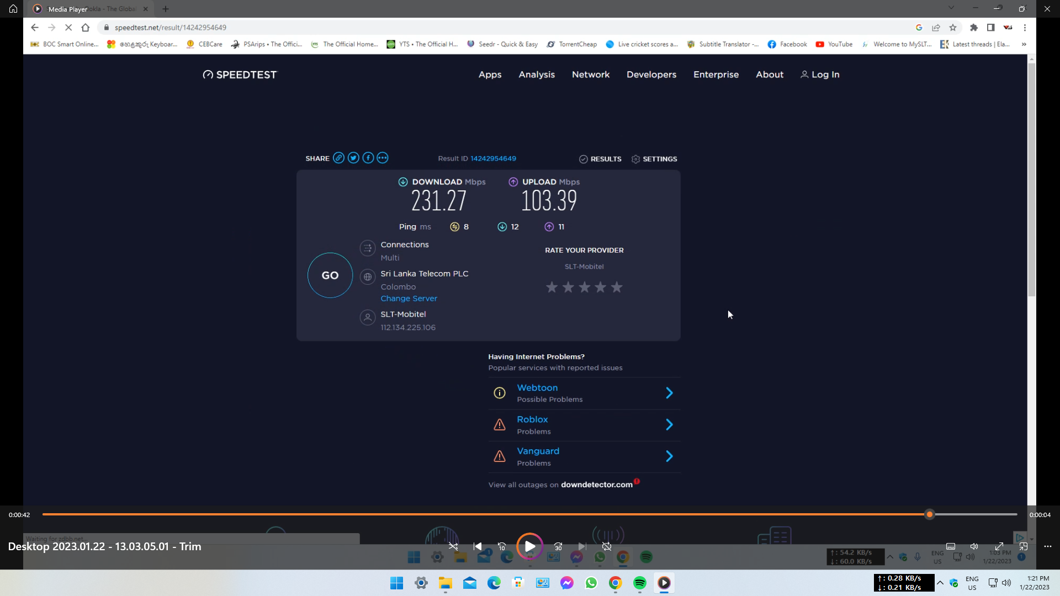
Task: Click the SPEEDTEST logo
Action: click(x=240, y=74)
